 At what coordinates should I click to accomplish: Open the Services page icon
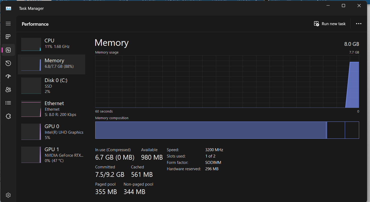pos(8,116)
